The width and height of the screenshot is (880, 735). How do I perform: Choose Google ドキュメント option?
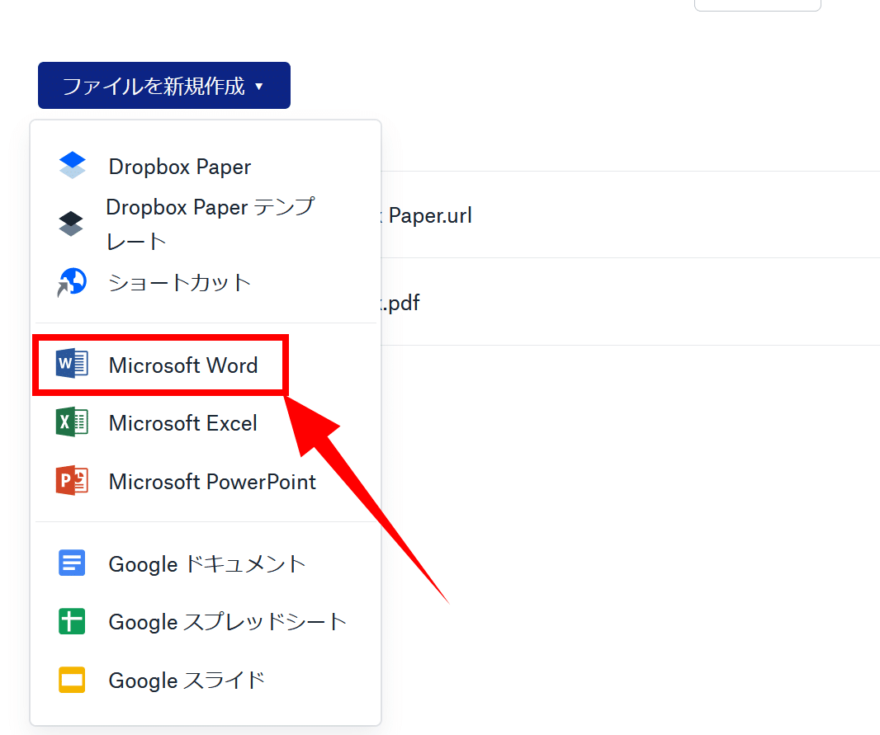(x=206, y=564)
